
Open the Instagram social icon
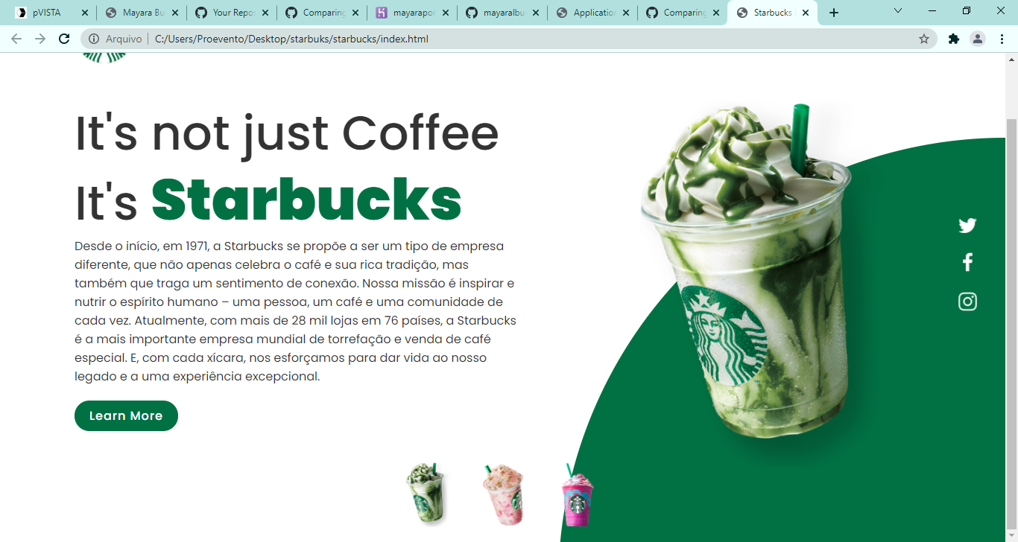click(x=967, y=302)
